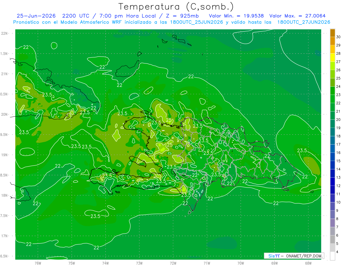The height and width of the screenshot is (267, 346).
Task: Click the "15" label on the color scale
Action: tap(339, 161)
